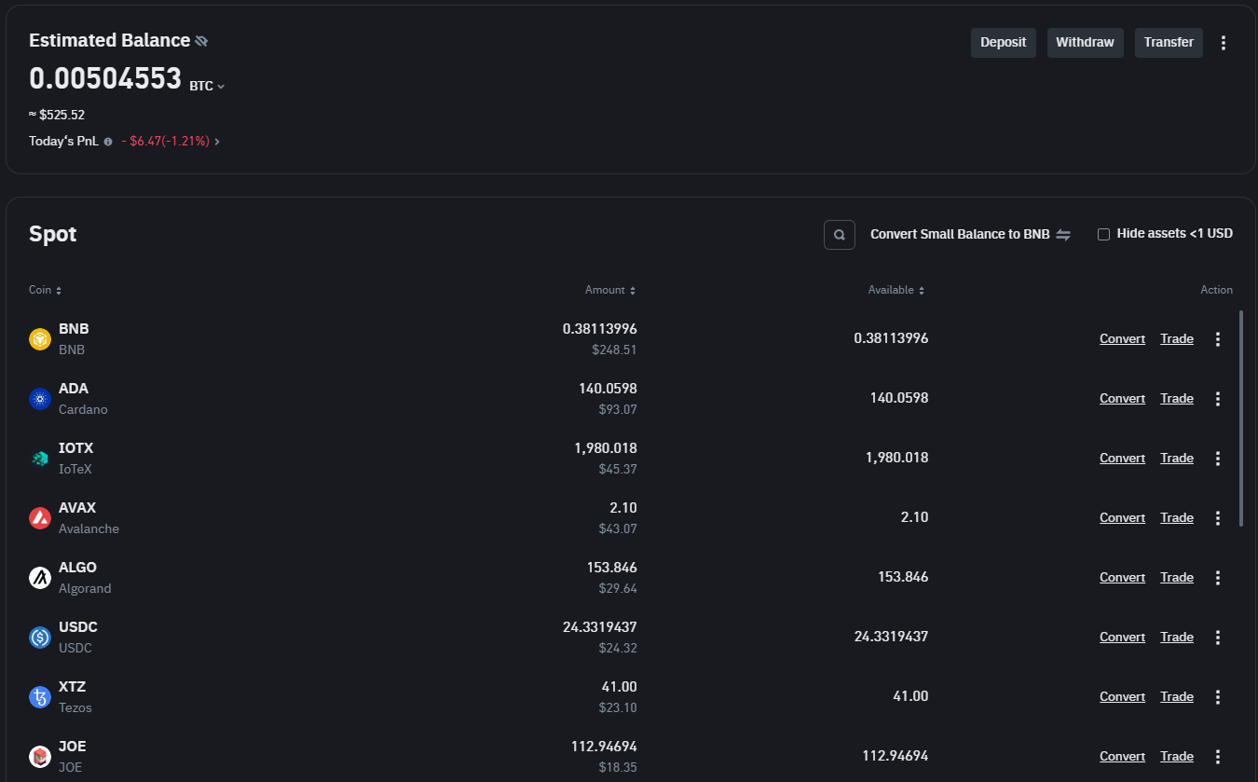Image resolution: width=1258 pixels, height=782 pixels.
Task: Click the USDC coin icon
Action: pyautogui.click(x=40, y=638)
